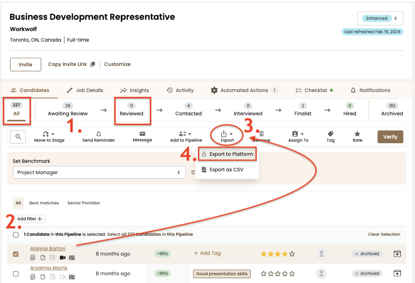Tick the select-all candidates checkbox
The height and width of the screenshot is (283, 415).
click(16, 235)
